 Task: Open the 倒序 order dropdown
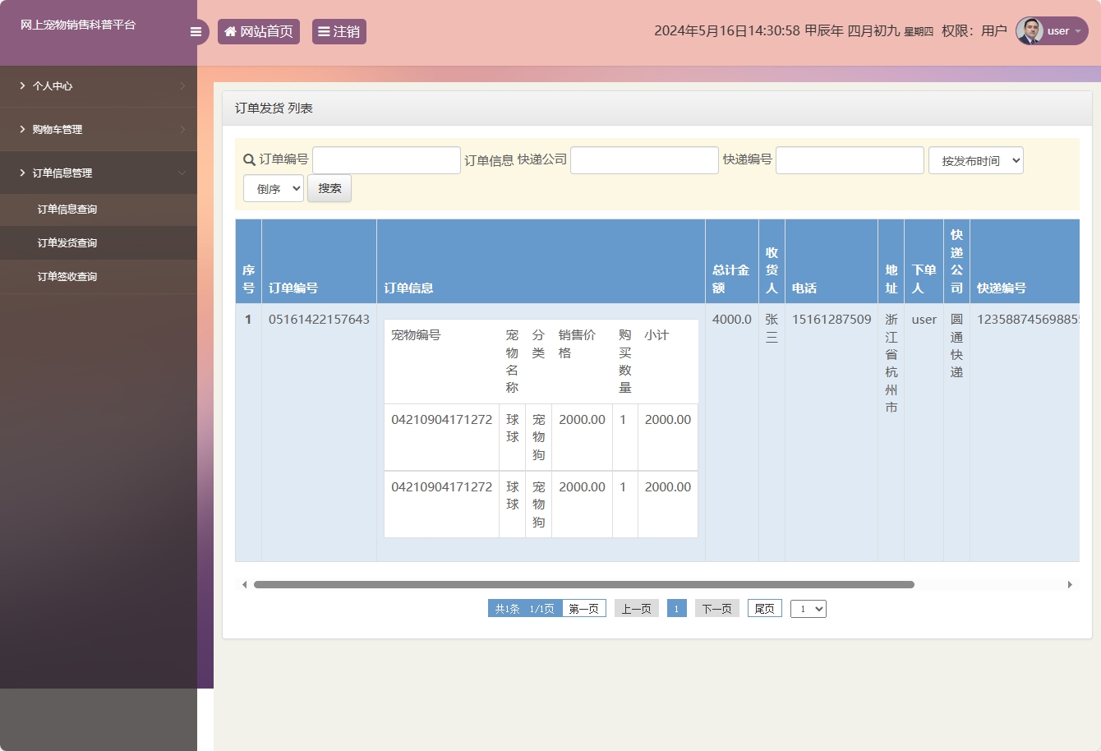click(274, 189)
